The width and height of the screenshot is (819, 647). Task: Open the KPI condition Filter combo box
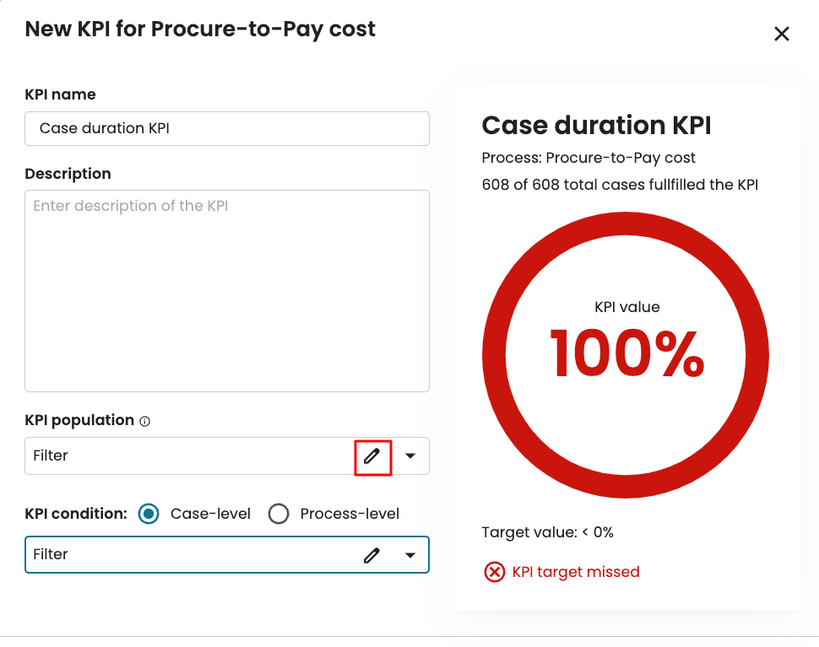(186, 555)
